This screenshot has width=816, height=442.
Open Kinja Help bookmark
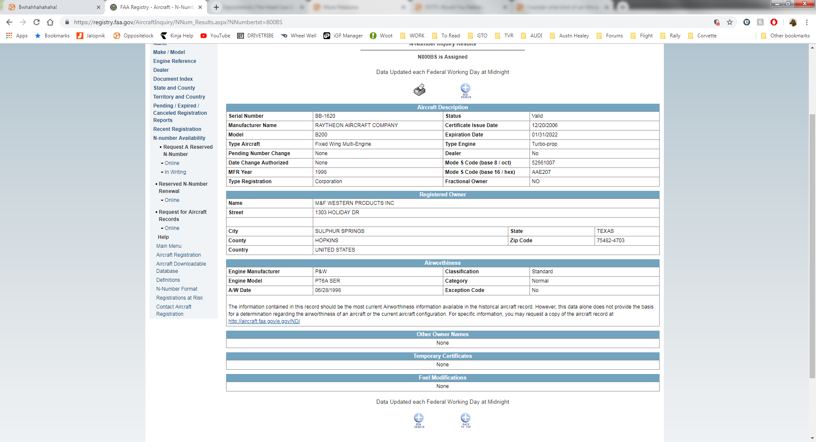177,36
